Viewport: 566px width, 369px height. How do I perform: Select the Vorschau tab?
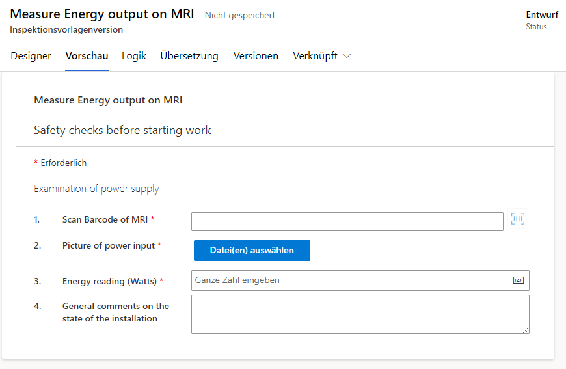coord(87,56)
